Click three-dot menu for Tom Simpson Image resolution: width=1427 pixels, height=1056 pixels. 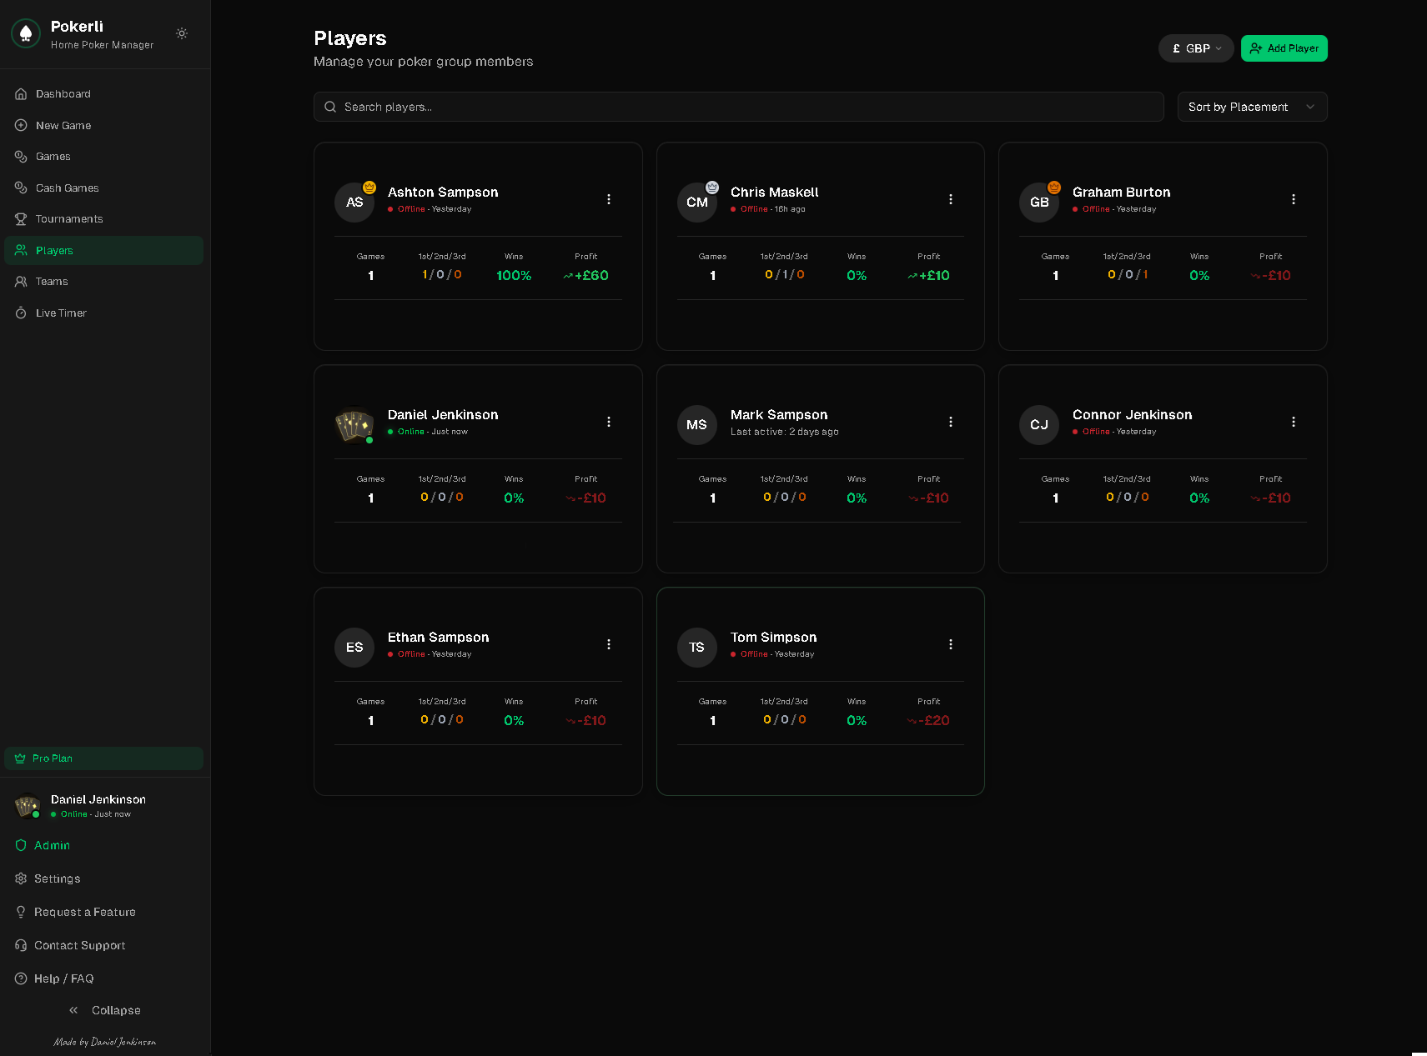pos(951,644)
